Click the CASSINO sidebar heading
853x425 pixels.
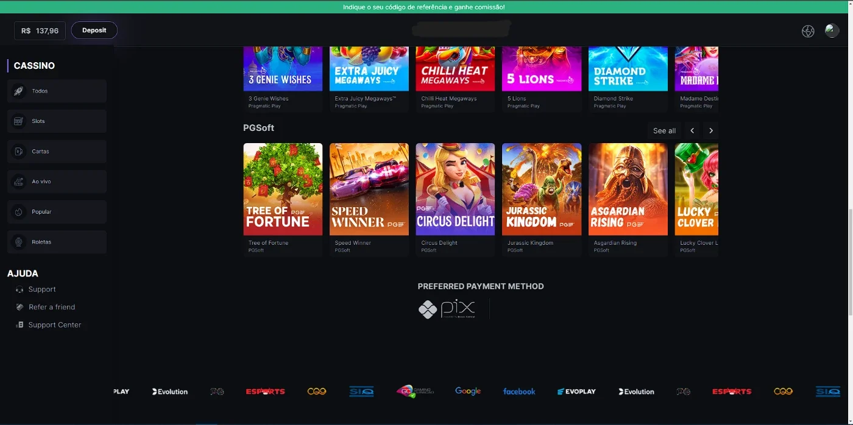click(x=34, y=66)
